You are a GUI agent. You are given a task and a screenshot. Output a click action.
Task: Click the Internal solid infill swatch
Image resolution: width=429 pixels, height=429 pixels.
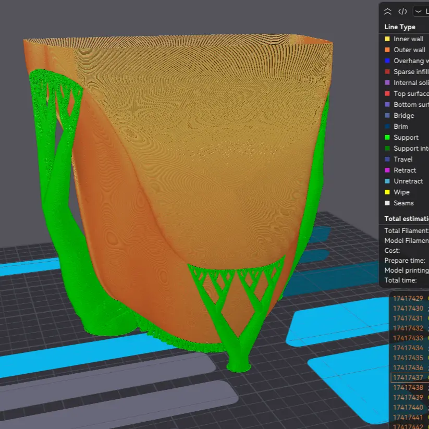(387, 82)
